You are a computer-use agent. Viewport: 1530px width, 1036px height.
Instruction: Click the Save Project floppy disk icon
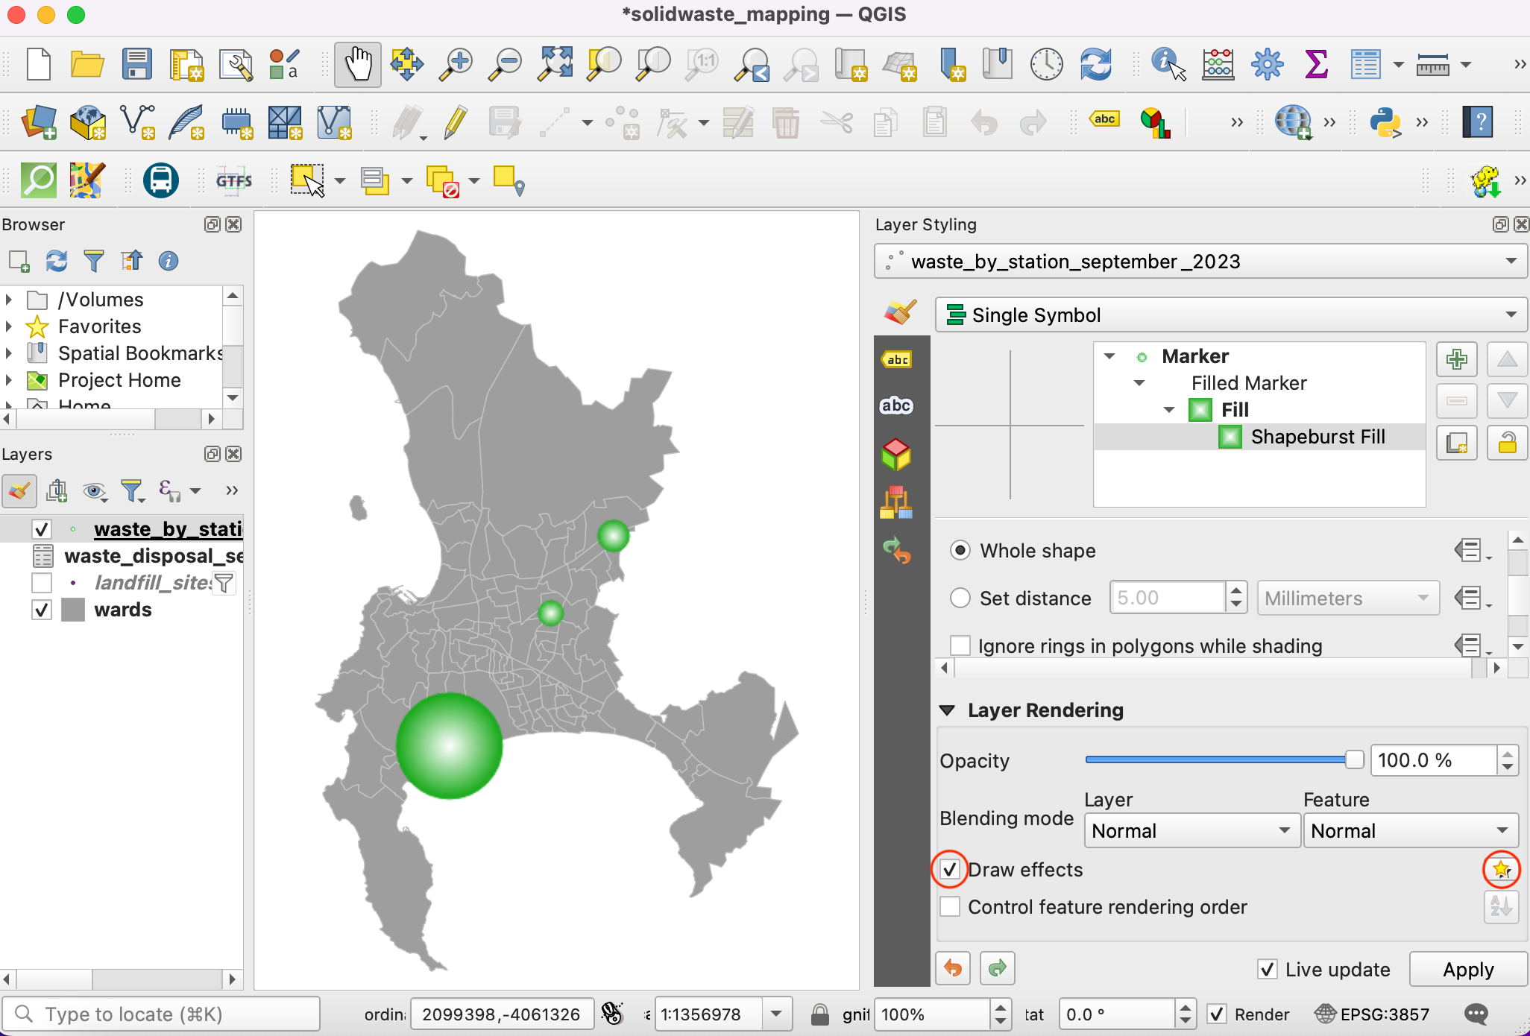click(137, 64)
